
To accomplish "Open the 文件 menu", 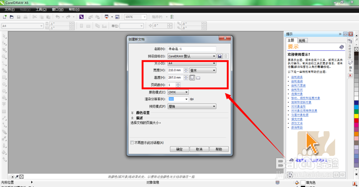I will 10,9.
